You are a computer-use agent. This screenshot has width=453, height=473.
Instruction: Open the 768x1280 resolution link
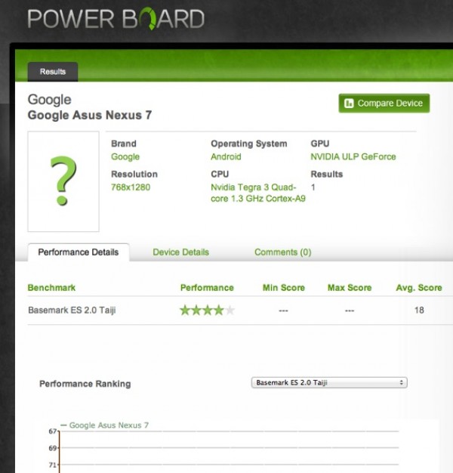131,187
